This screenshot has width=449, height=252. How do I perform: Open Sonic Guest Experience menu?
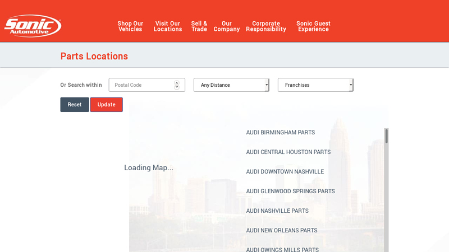[313, 26]
